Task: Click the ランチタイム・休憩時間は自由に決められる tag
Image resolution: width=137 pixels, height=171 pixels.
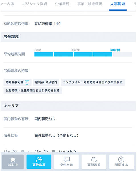Action: pyautogui.click(x=93, y=82)
